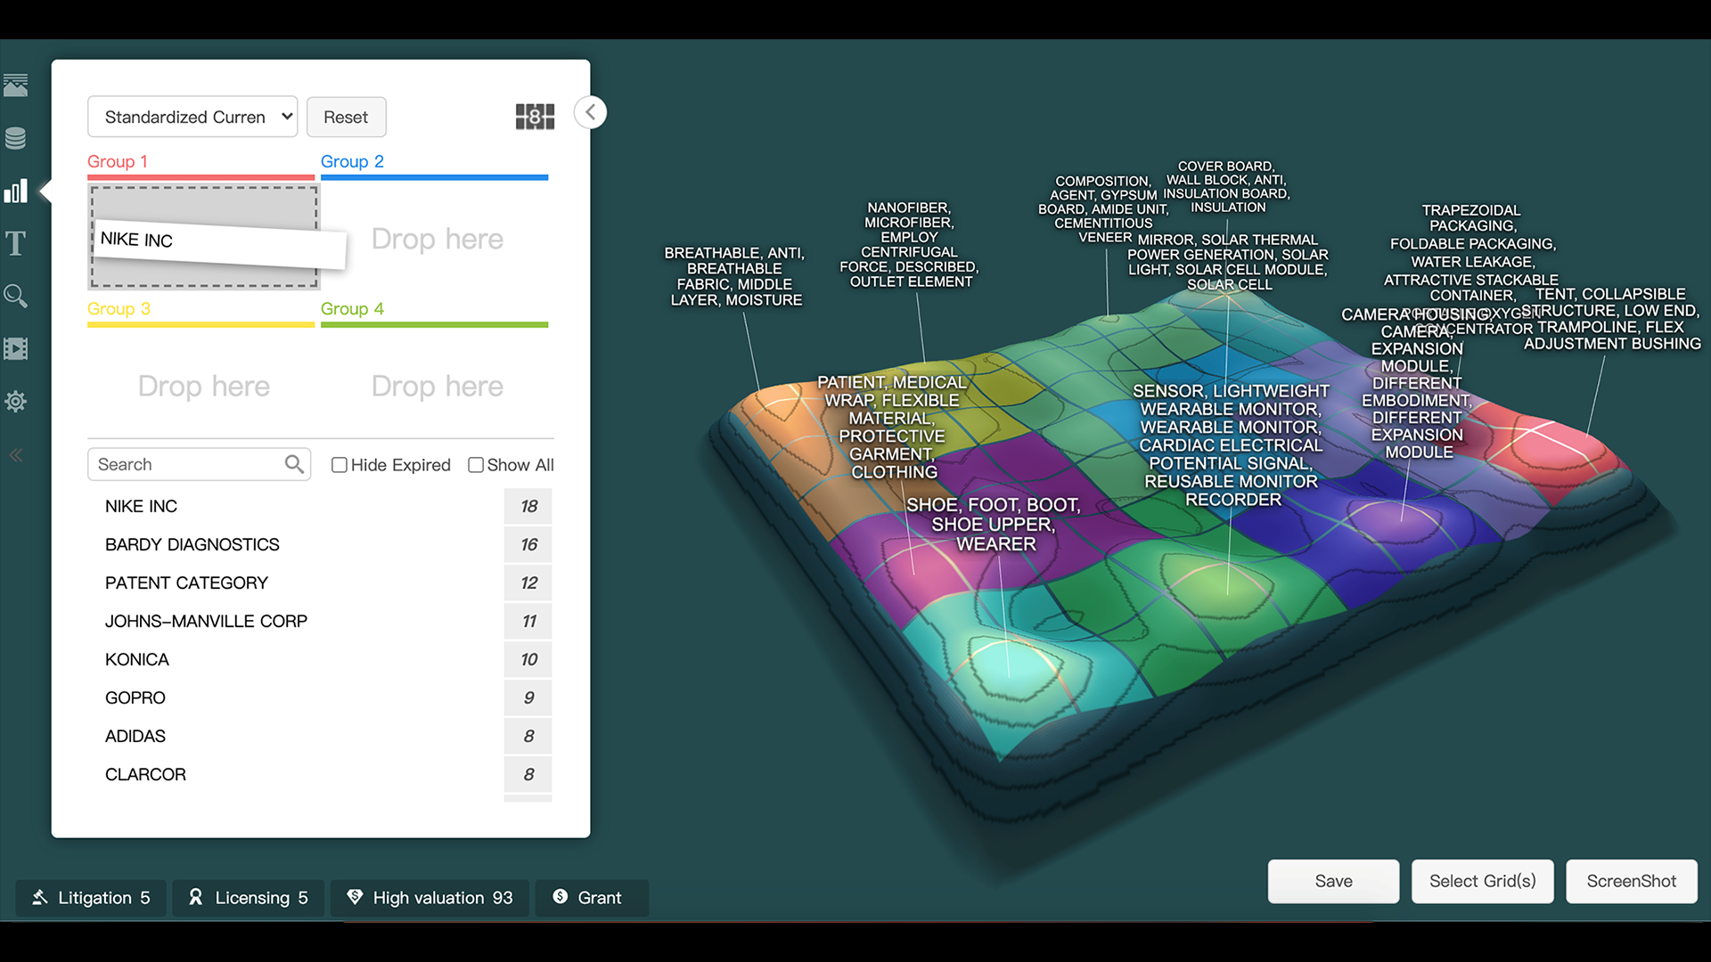Image resolution: width=1711 pixels, height=962 pixels.
Task: Expand the patent landscape 3D map view
Action: coord(590,113)
